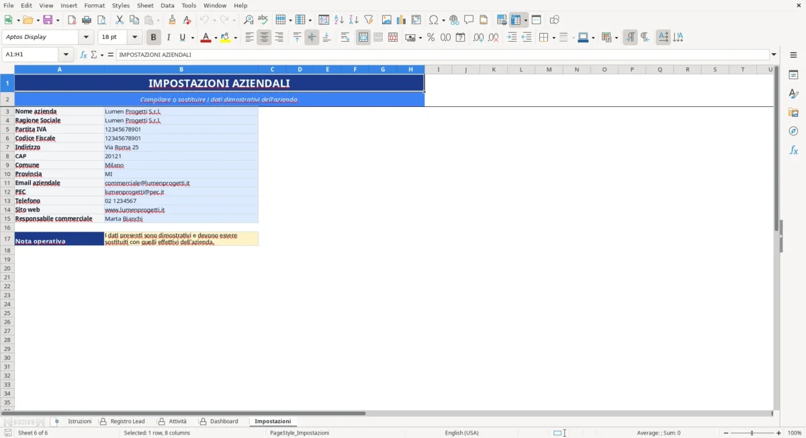The width and height of the screenshot is (806, 438).
Task: Toggle Wrap Text
Action: pos(345,38)
